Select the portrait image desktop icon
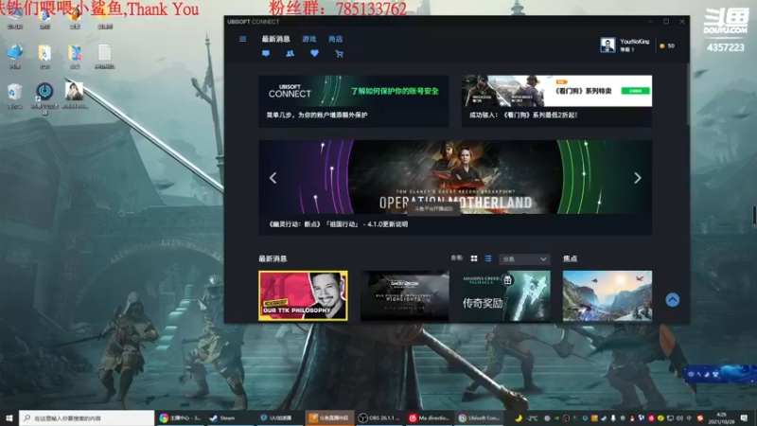 75,96
